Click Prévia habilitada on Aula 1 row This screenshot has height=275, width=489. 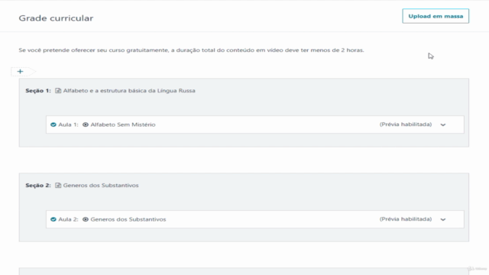[x=406, y=125]
